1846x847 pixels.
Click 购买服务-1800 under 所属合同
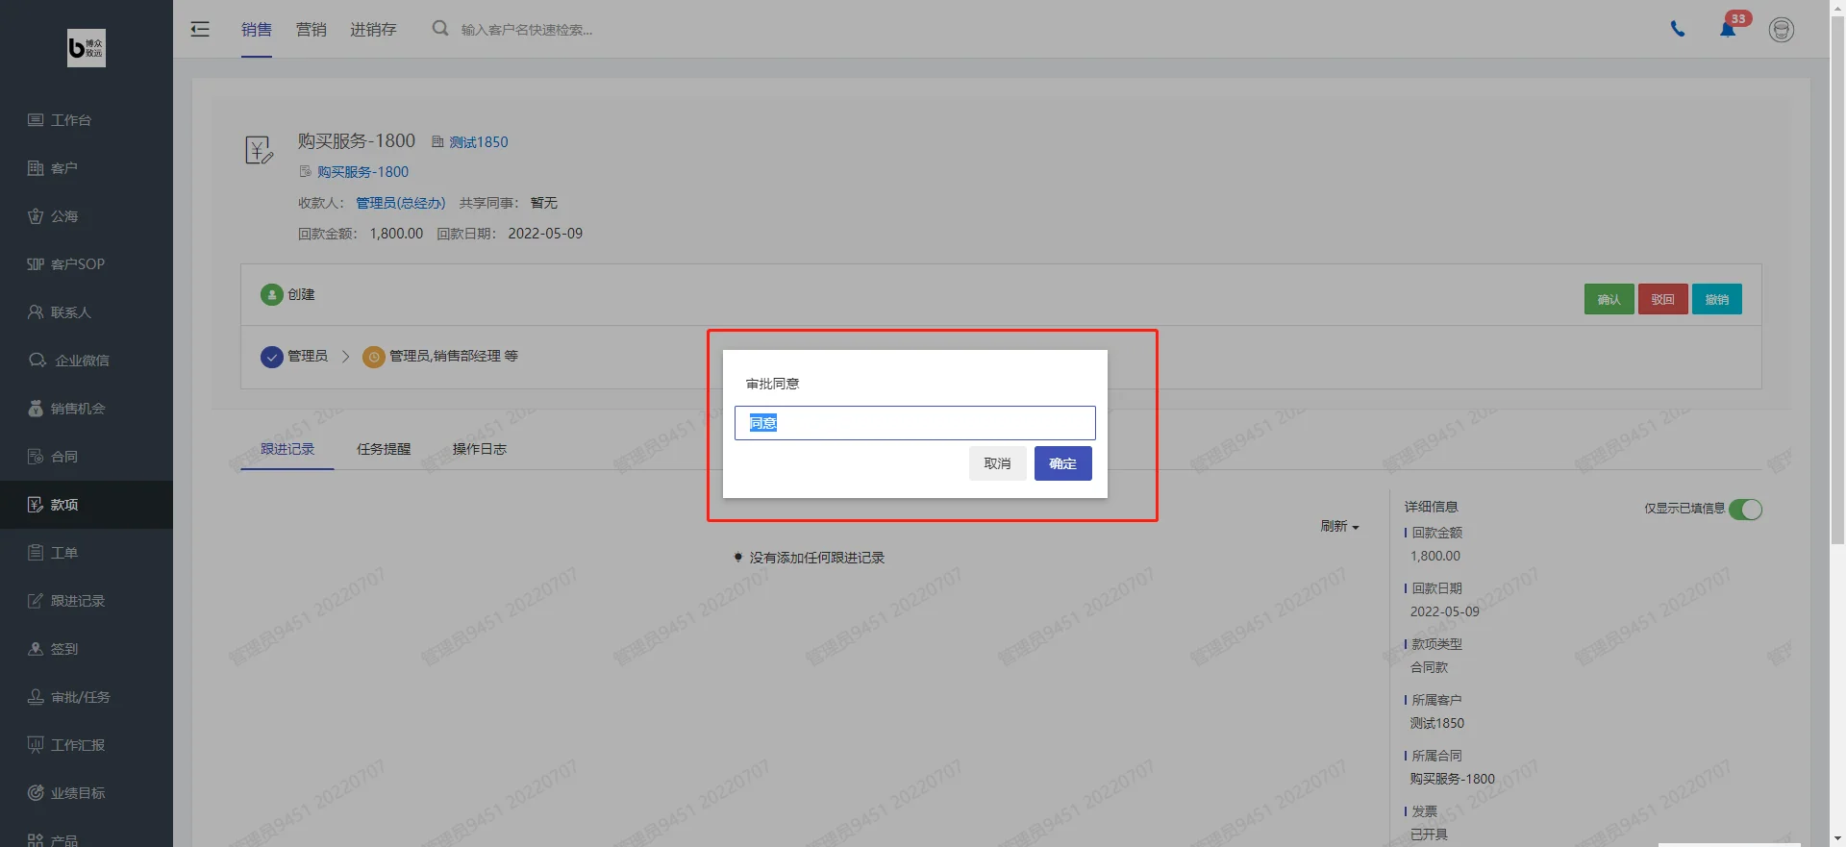[x=1453, y=779]
